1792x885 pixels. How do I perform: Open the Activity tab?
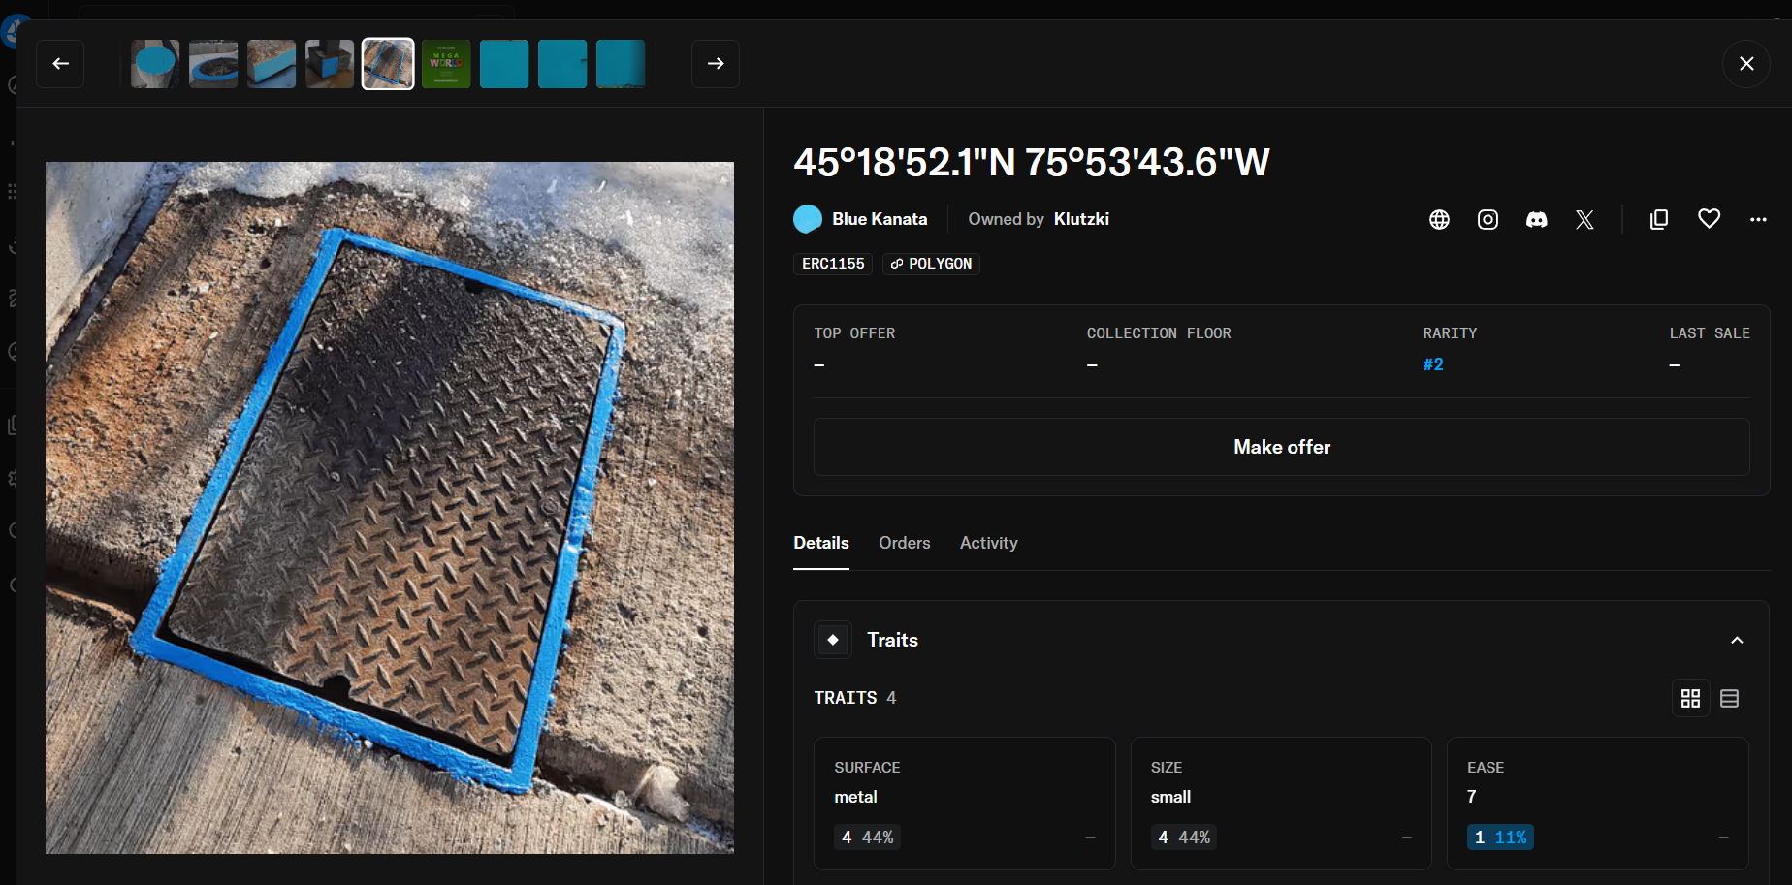pos(989,543)
